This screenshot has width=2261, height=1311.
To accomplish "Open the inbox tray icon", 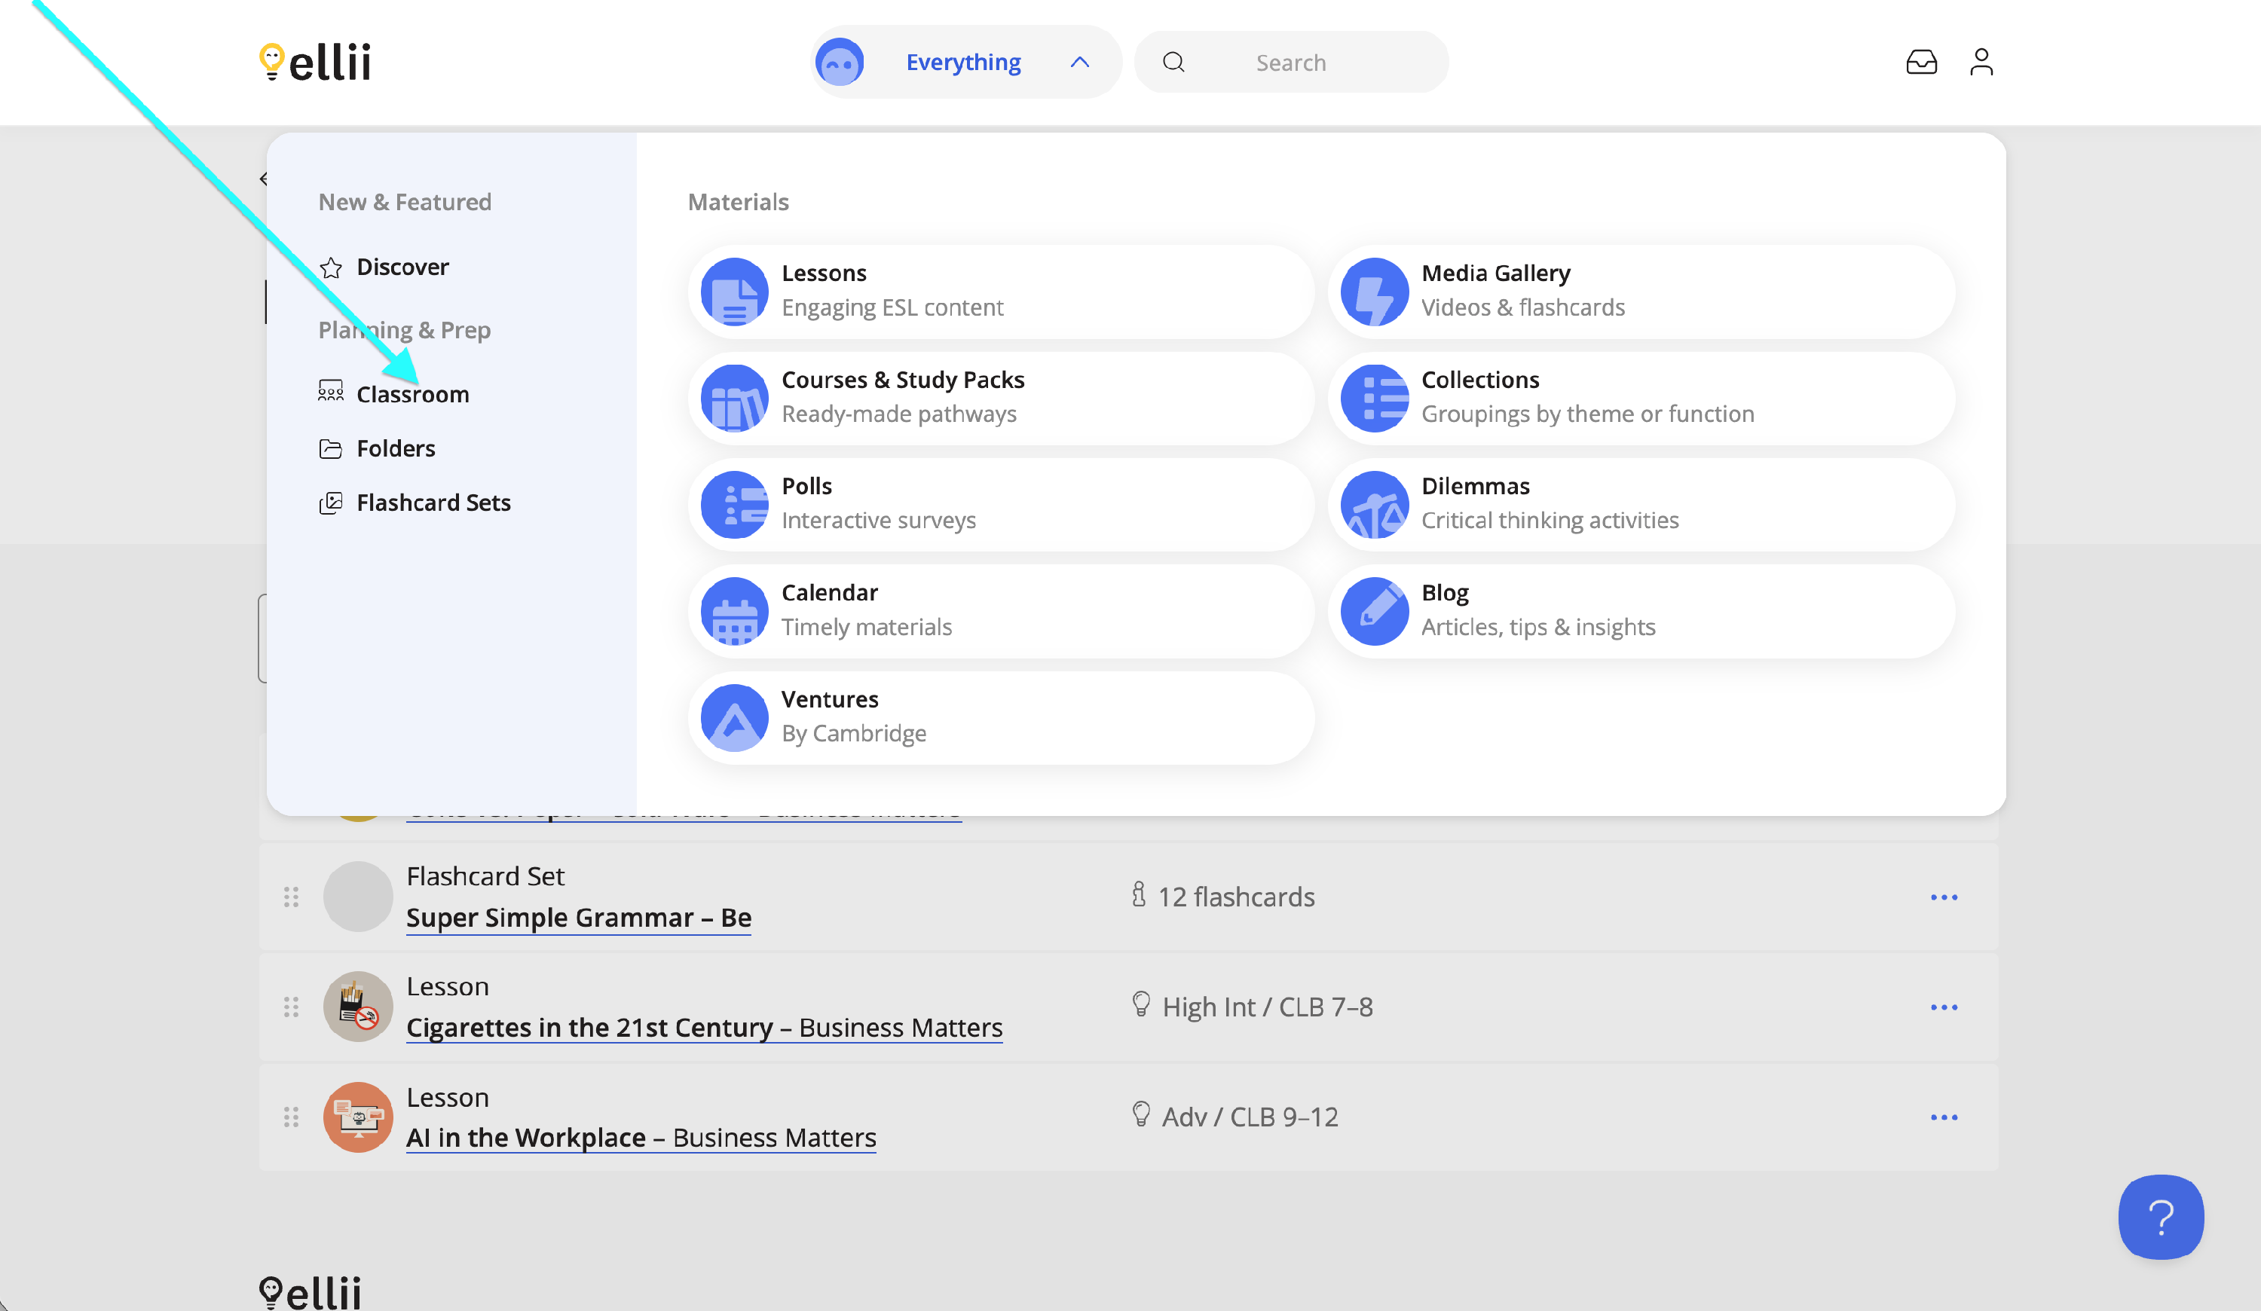I will click(1921, 62).
